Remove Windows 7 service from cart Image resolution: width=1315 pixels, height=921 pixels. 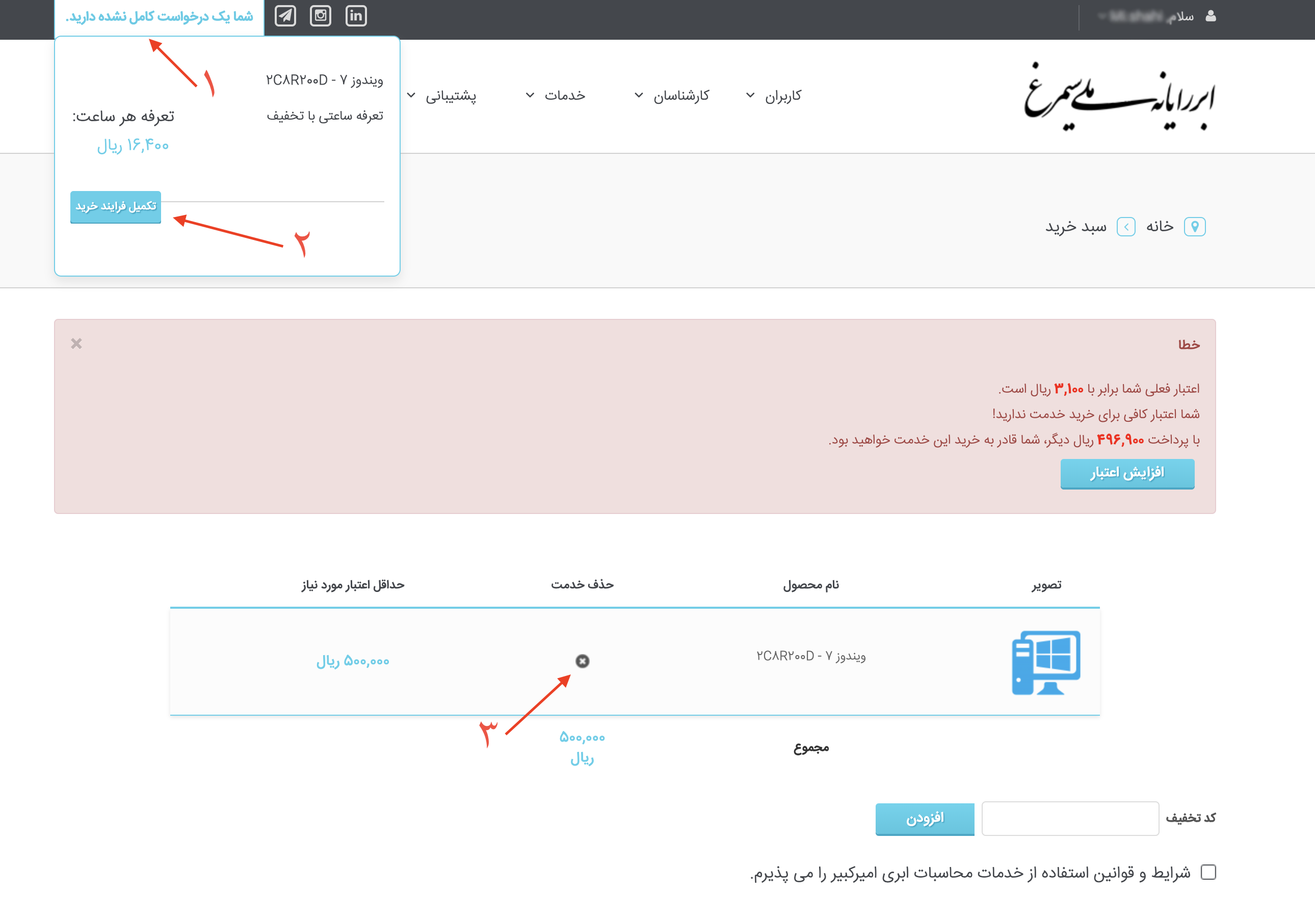pyautogui.click(x=582, y=661)
